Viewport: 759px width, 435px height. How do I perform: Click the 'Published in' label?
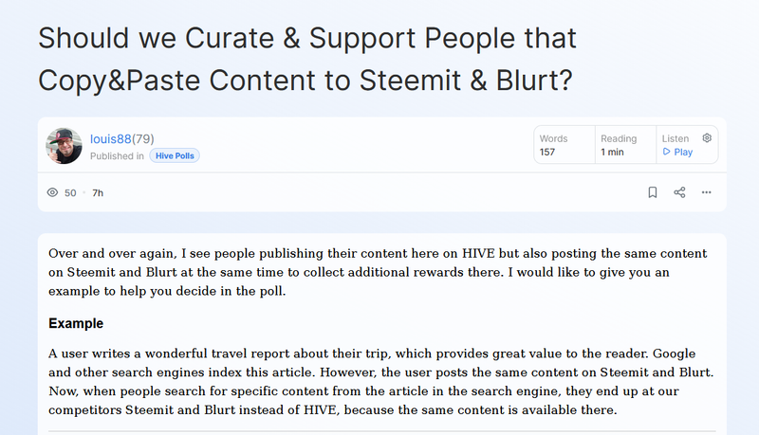pos(117,156)
